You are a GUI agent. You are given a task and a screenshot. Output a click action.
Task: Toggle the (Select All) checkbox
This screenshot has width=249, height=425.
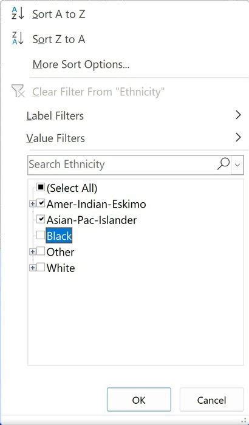(41, 187)
